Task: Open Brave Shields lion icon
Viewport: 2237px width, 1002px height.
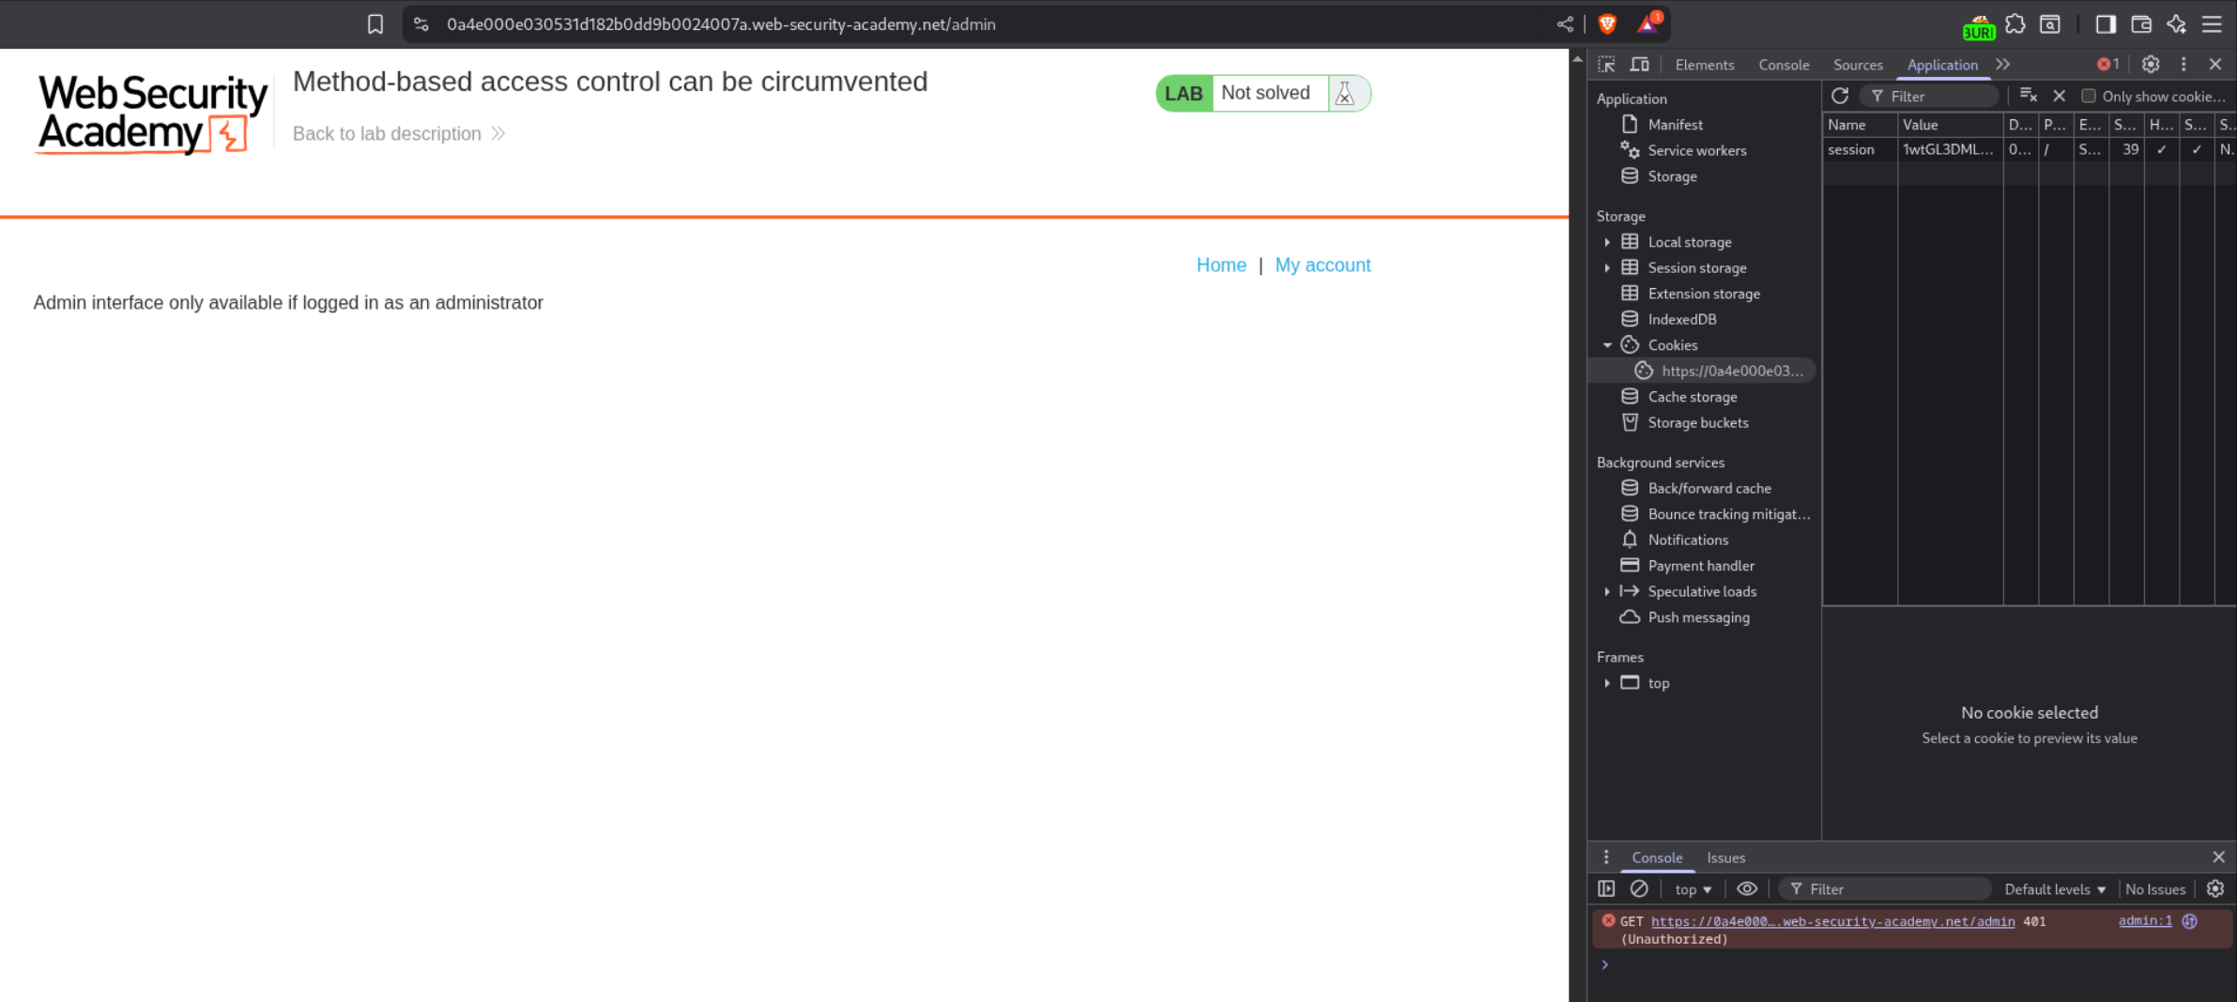Action: [1607, 24]
